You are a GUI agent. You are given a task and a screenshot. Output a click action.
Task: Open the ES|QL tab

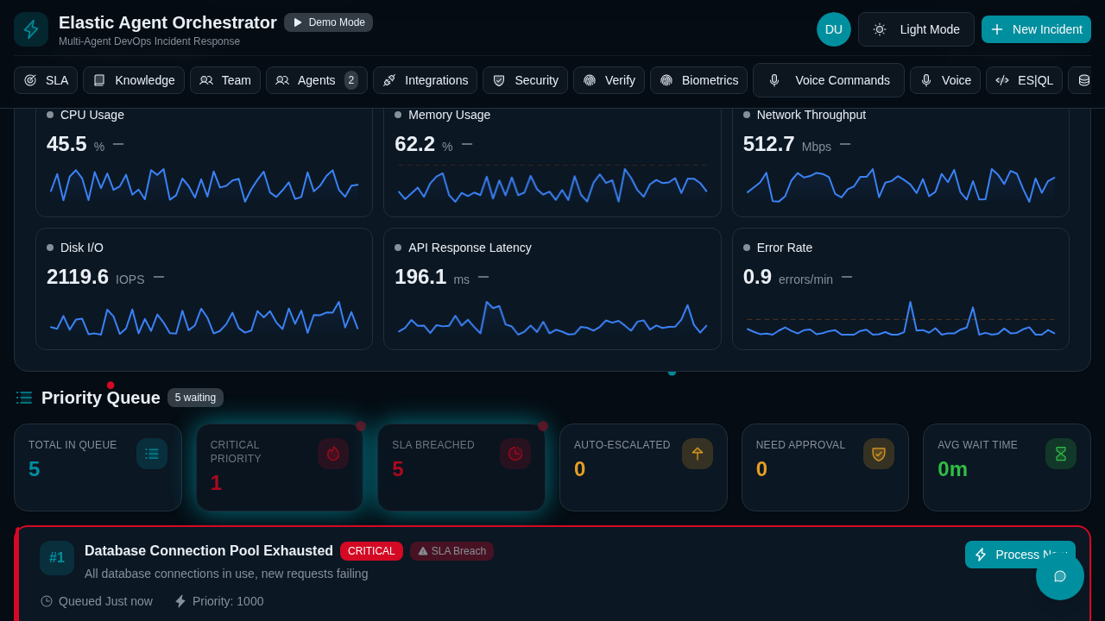tap(1024, 80)
